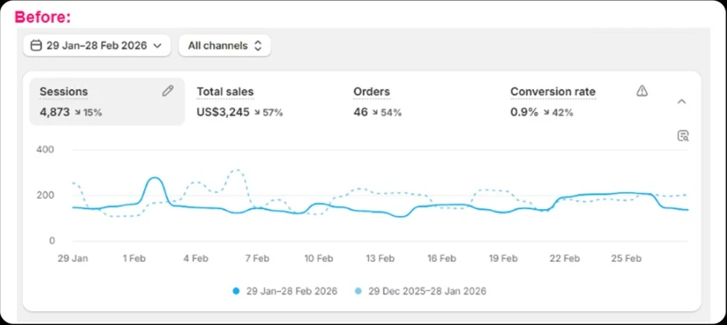Click the 57% sales decrease indicator
The width and height of the screenshot is (727, 325).
268,112
